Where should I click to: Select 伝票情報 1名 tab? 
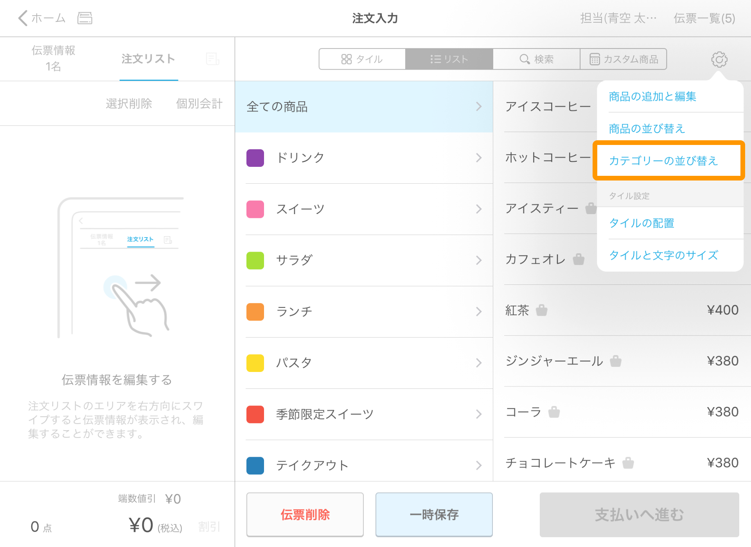[x=53, y=58]
